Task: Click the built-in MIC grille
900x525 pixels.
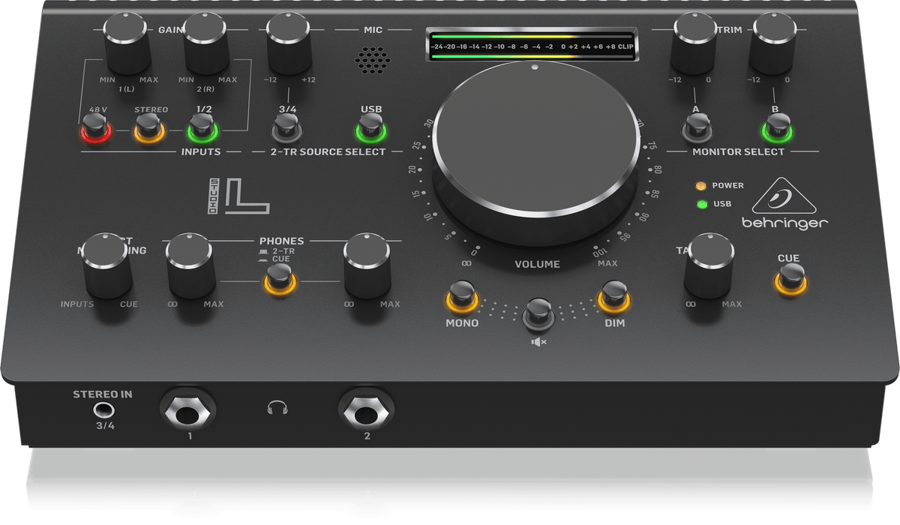Action: click(372, 58)
